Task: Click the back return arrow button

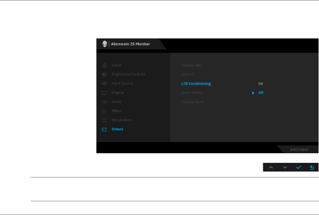Action: coord(312,167)
